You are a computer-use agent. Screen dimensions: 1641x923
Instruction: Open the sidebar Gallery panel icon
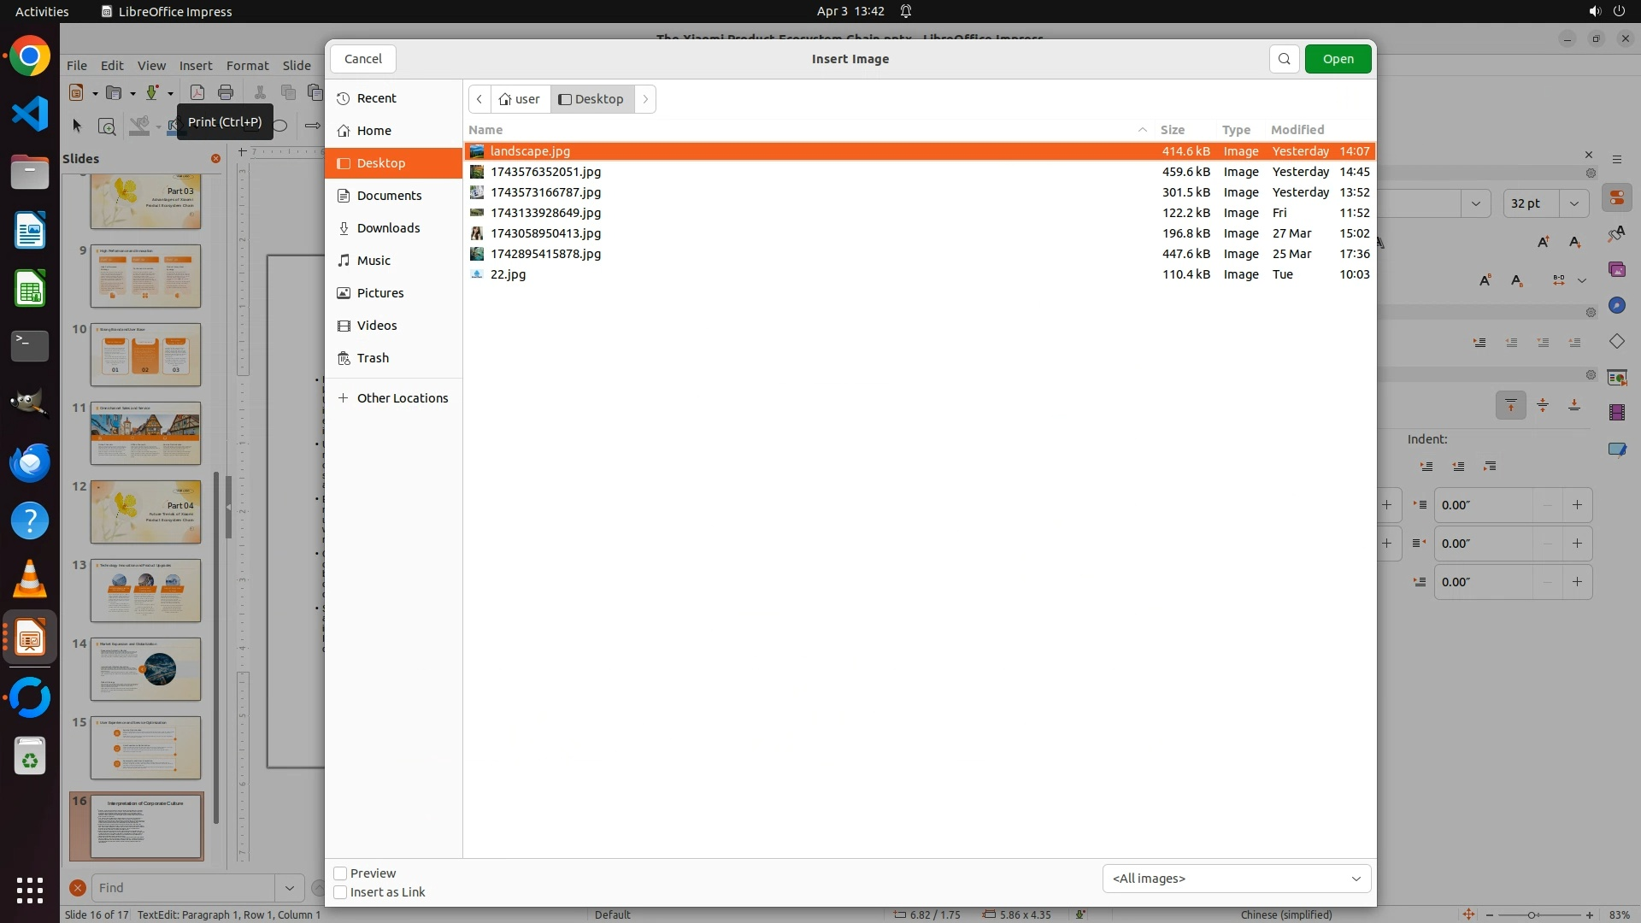pos(1616,270)
